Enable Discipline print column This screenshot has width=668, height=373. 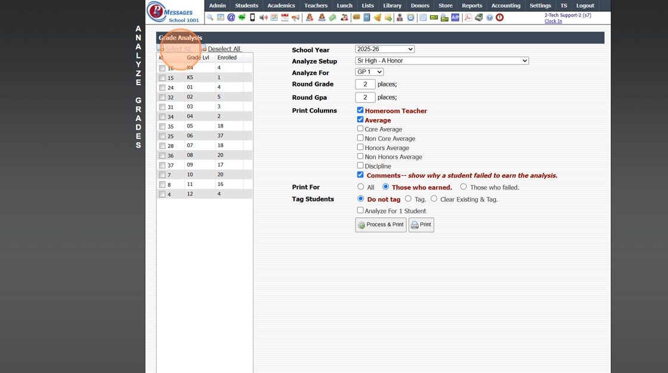[360, 165]
